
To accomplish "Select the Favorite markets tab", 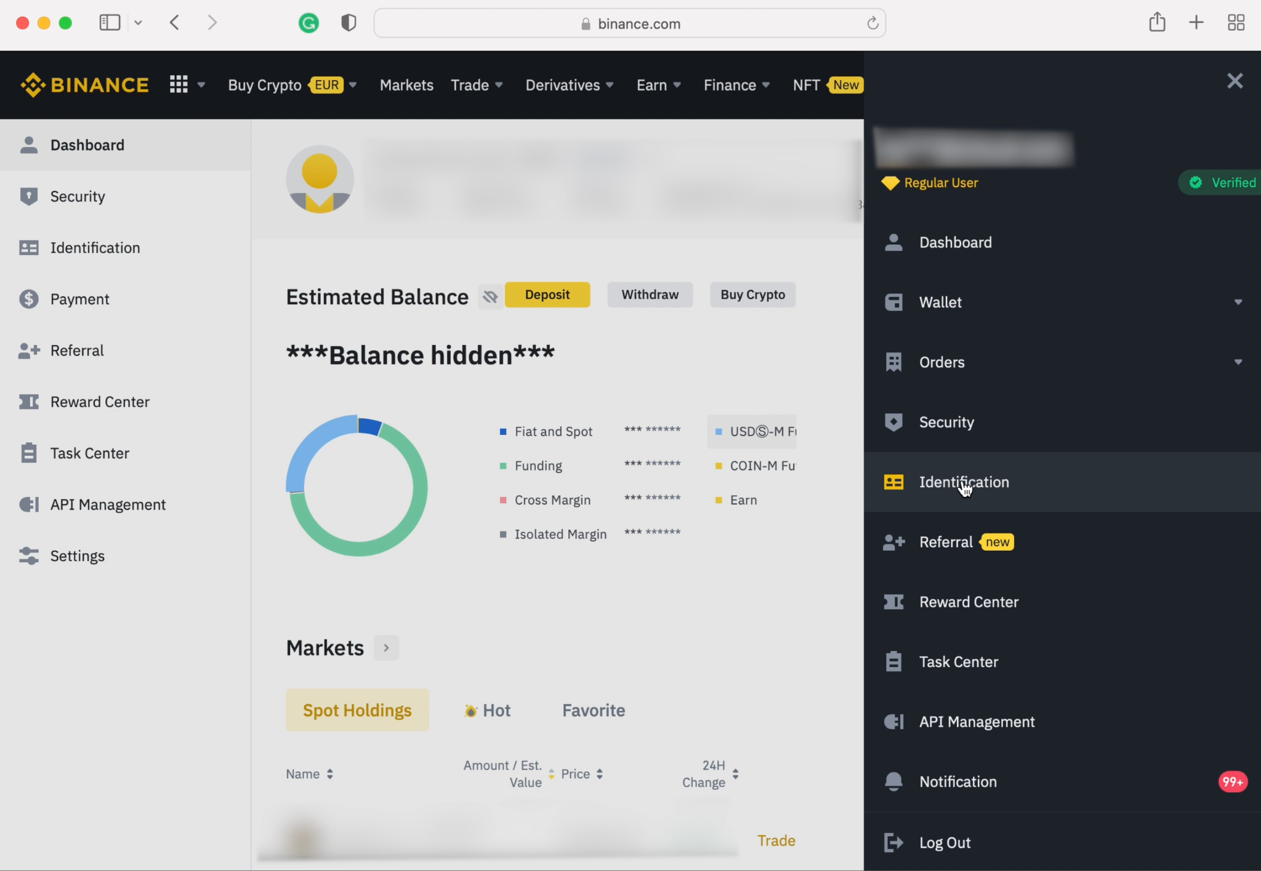I will 593,710.
